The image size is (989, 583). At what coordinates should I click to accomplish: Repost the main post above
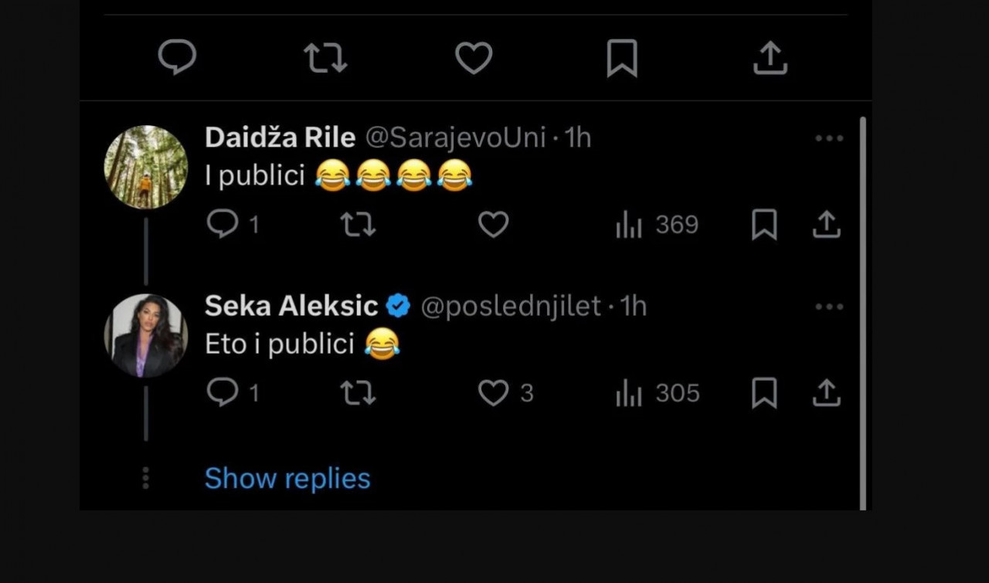[x=325, y=58]
